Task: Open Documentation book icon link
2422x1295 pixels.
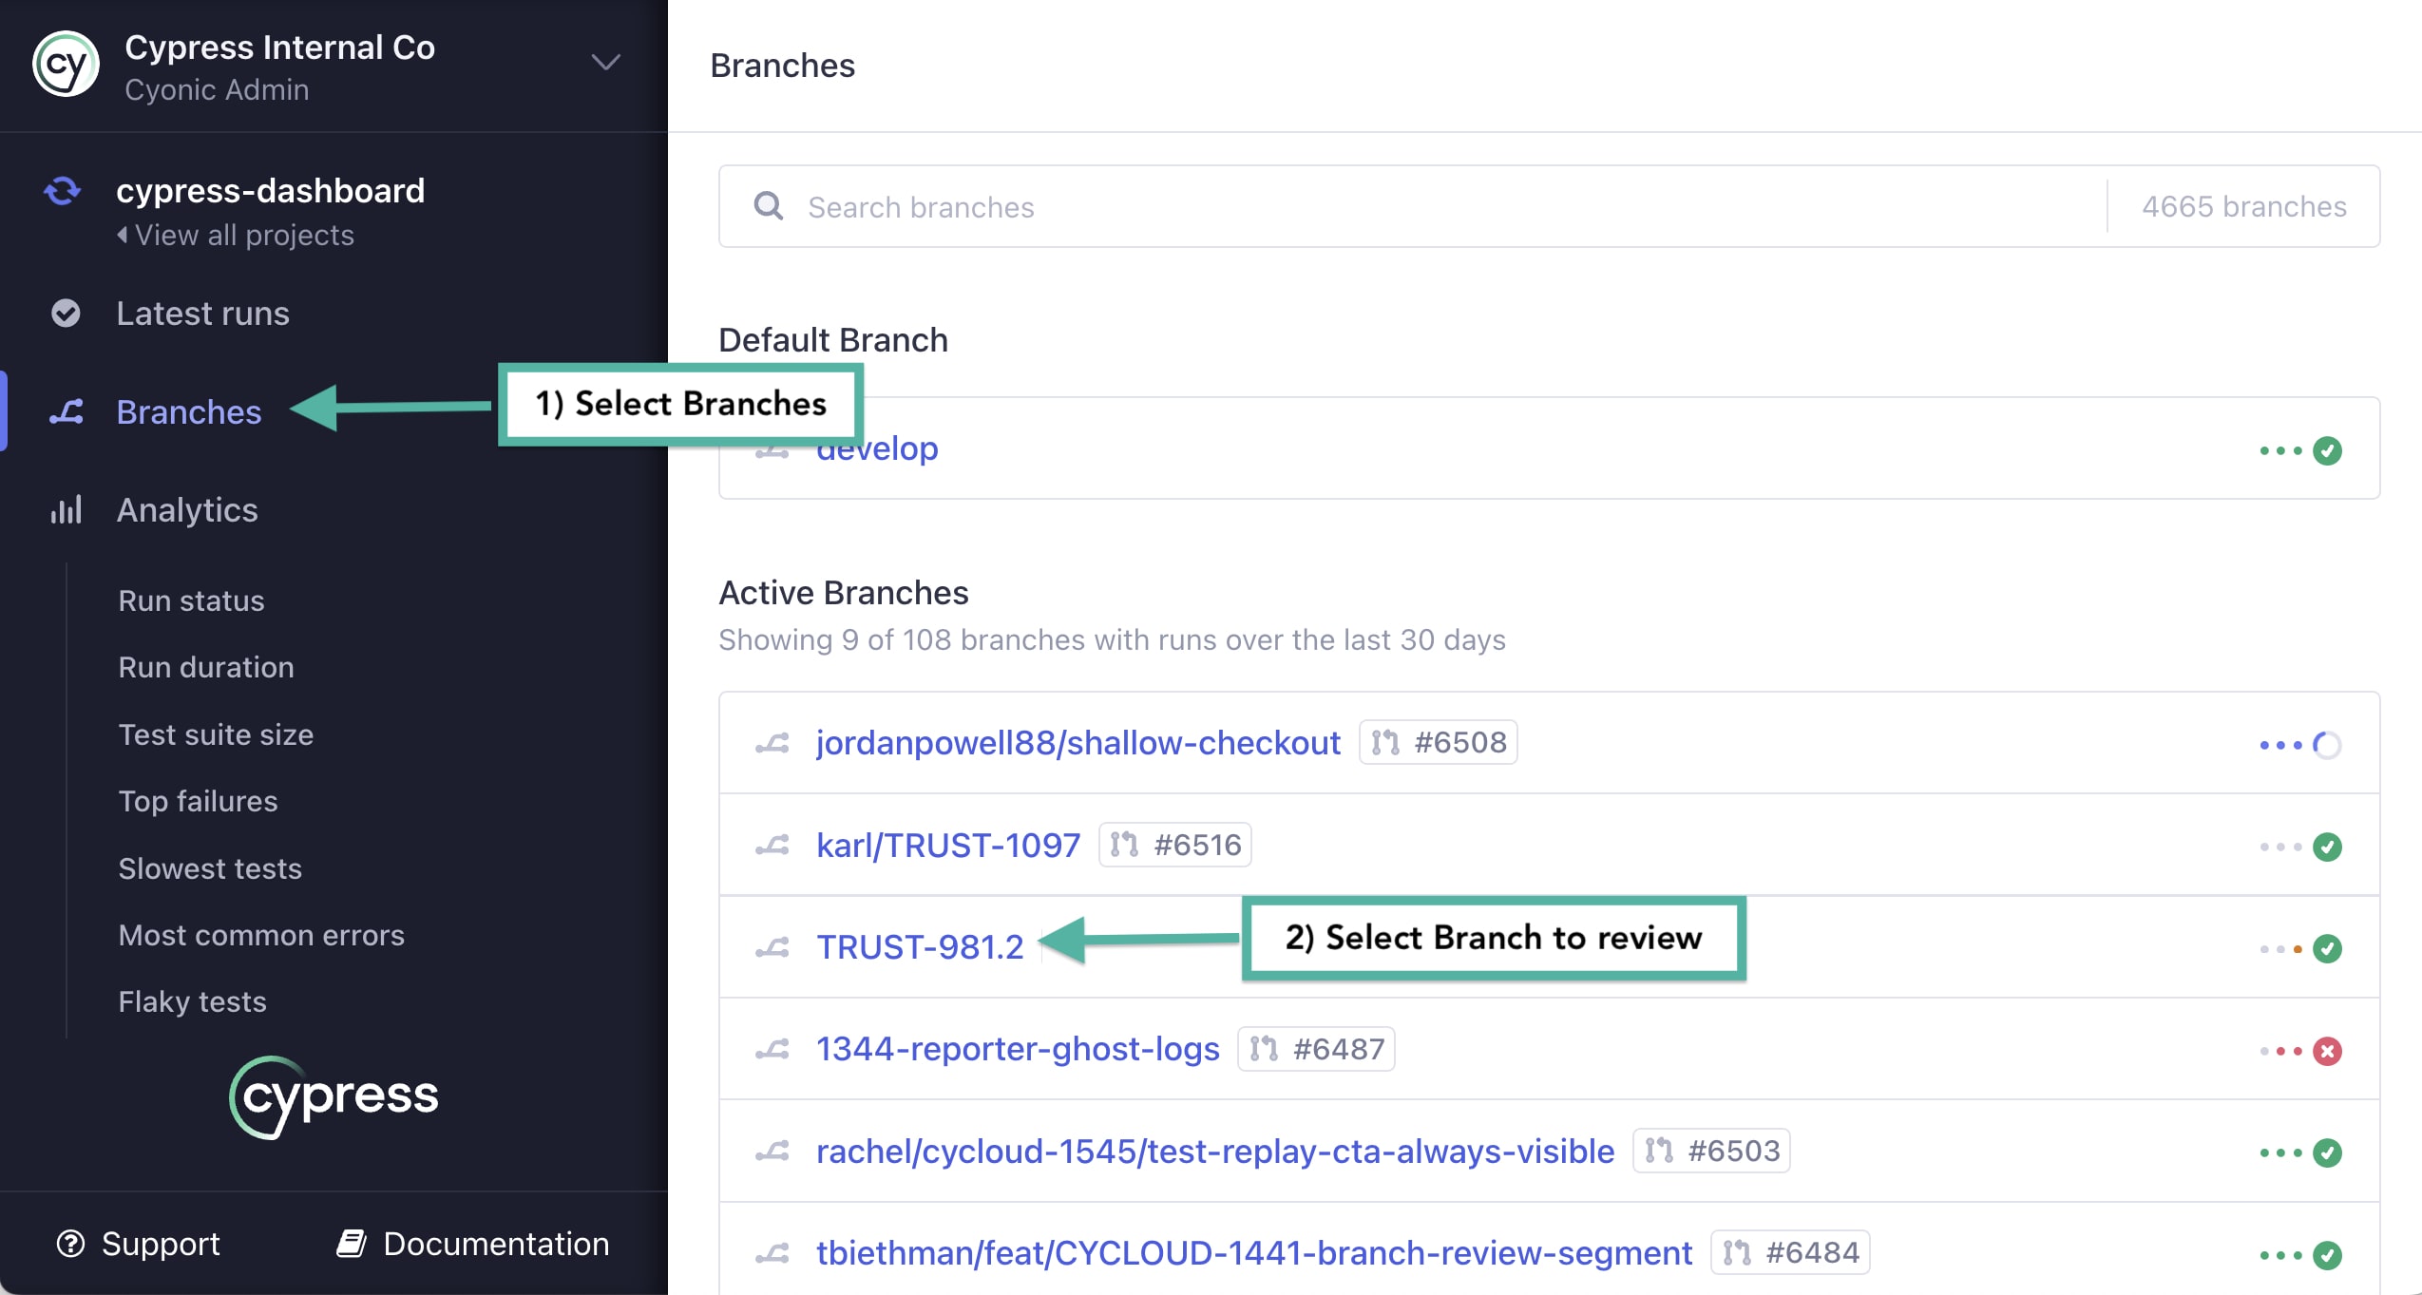Action: click(x=352, y=1244)
